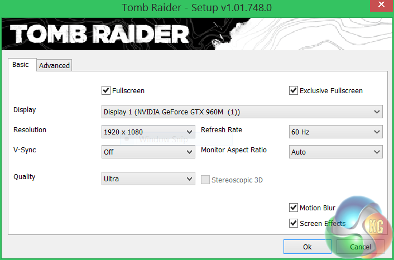Click the Display label text

point(25,110)
